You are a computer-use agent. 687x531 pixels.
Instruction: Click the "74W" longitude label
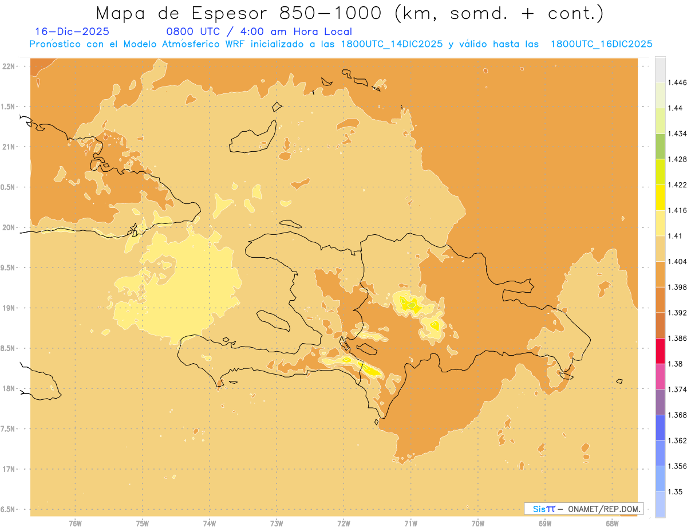[209, 523]
